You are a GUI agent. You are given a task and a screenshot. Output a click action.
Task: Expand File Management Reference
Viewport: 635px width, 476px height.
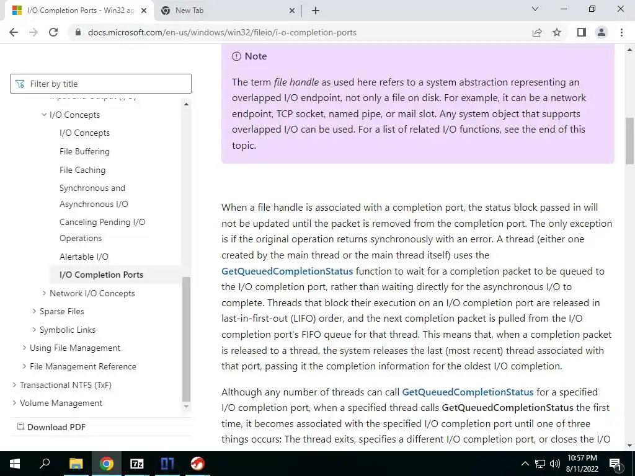[x=24, y=366]
